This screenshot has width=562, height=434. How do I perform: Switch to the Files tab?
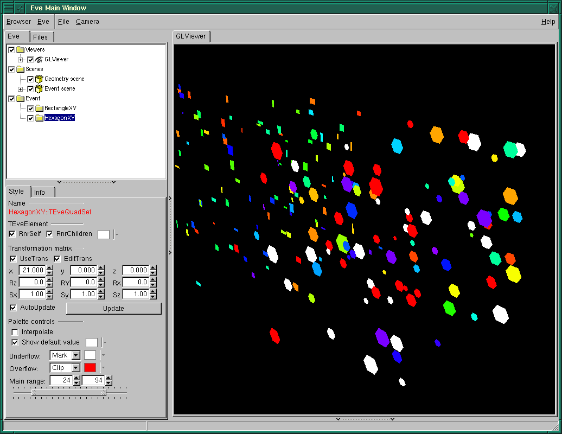point(40,37)
